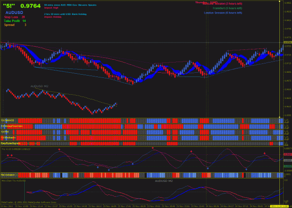Click the Moscow Session hours-left label

pyautogui.click(x=222, y=4)
